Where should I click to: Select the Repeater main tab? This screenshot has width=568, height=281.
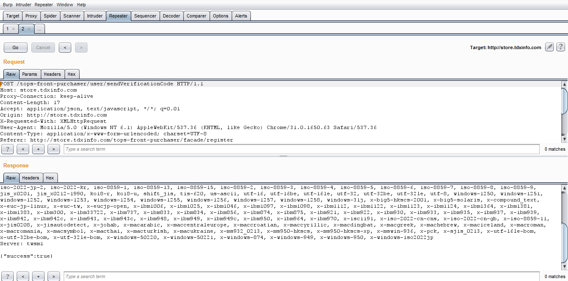click(x=118, y=16)
